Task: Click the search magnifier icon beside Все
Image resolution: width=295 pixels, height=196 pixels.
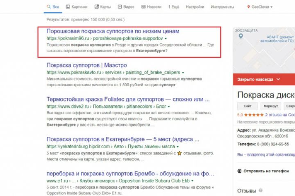Action: point(49,7)
